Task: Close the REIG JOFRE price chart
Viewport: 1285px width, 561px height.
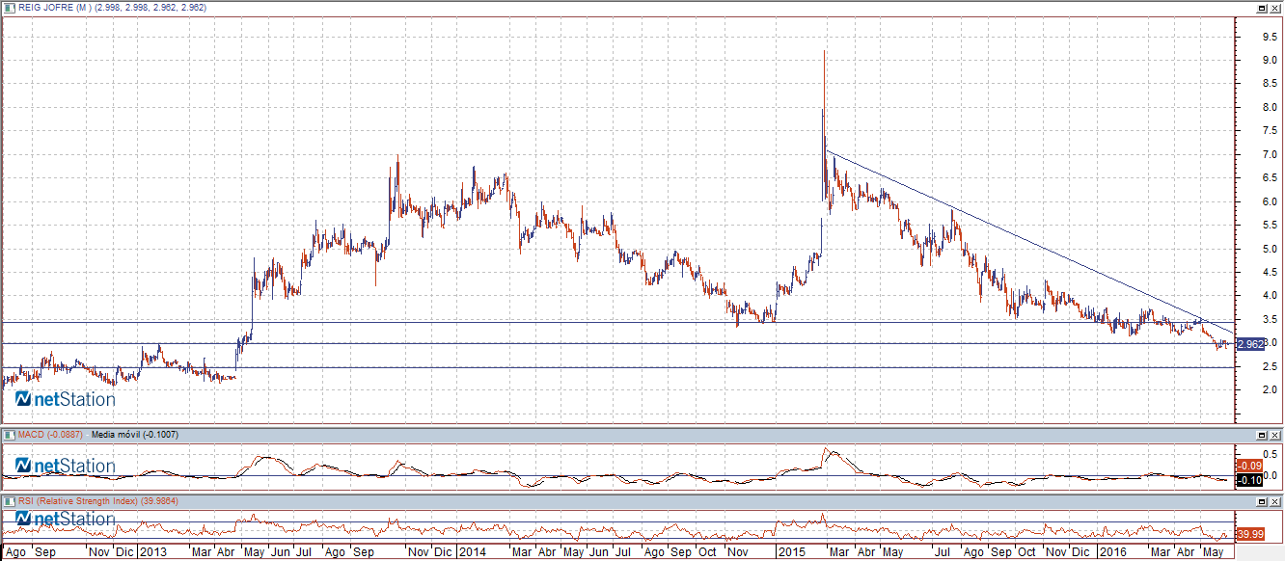Action: [1275, 8]
